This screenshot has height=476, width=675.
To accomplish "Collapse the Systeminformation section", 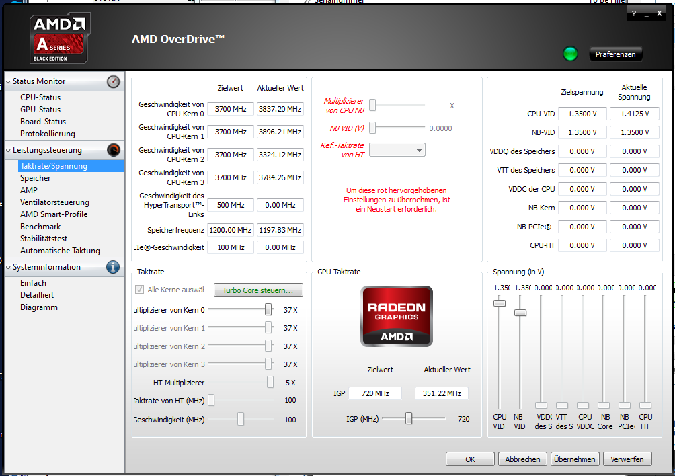I will (x=8, y=268).
